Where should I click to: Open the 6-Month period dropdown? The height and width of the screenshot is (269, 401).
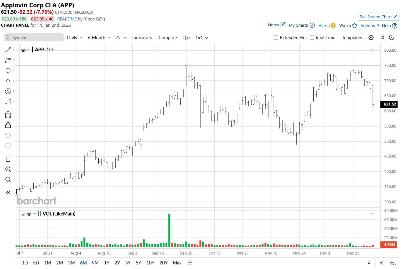tap(99, 38)
